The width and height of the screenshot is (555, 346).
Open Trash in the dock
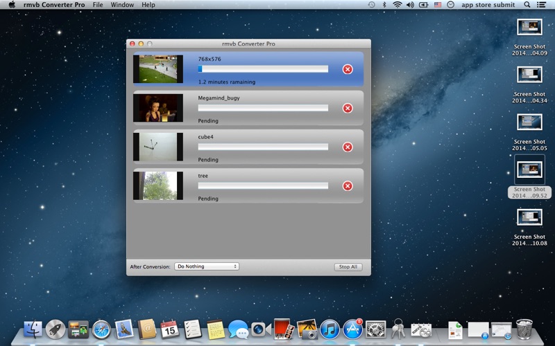pos(524,329)
